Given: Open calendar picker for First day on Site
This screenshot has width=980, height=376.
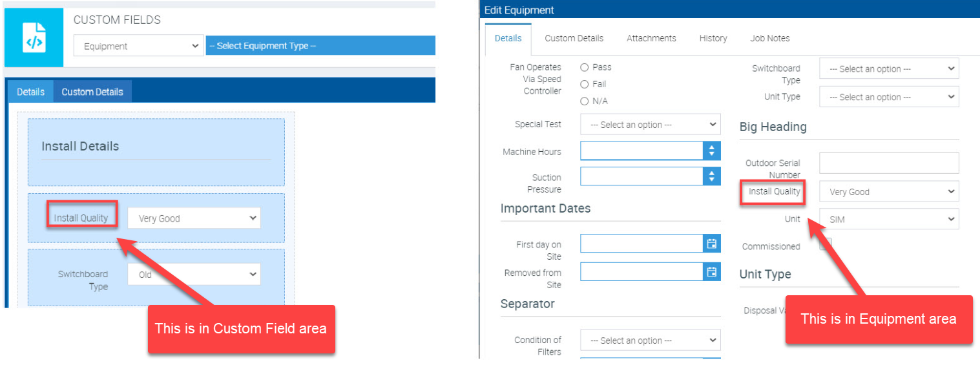Looking at the screenshot, I should 711,244.
